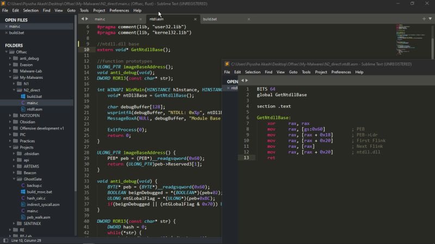
Task: Open Selection menu in main window
Action: pos(30,10)
